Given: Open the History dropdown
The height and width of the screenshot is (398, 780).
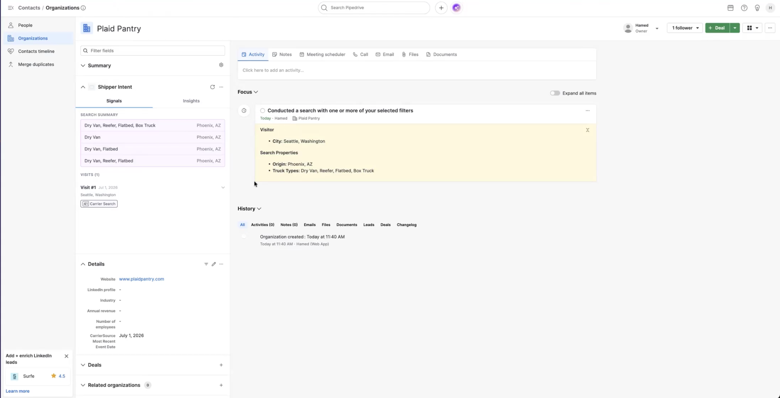Looking at the screenshot, I should (249, 209).
